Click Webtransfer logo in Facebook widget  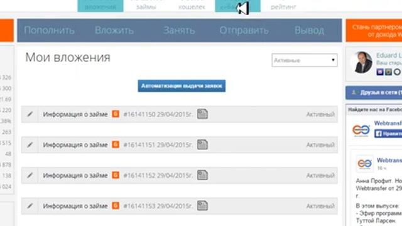pyautogui.click(x=361, y=130)
